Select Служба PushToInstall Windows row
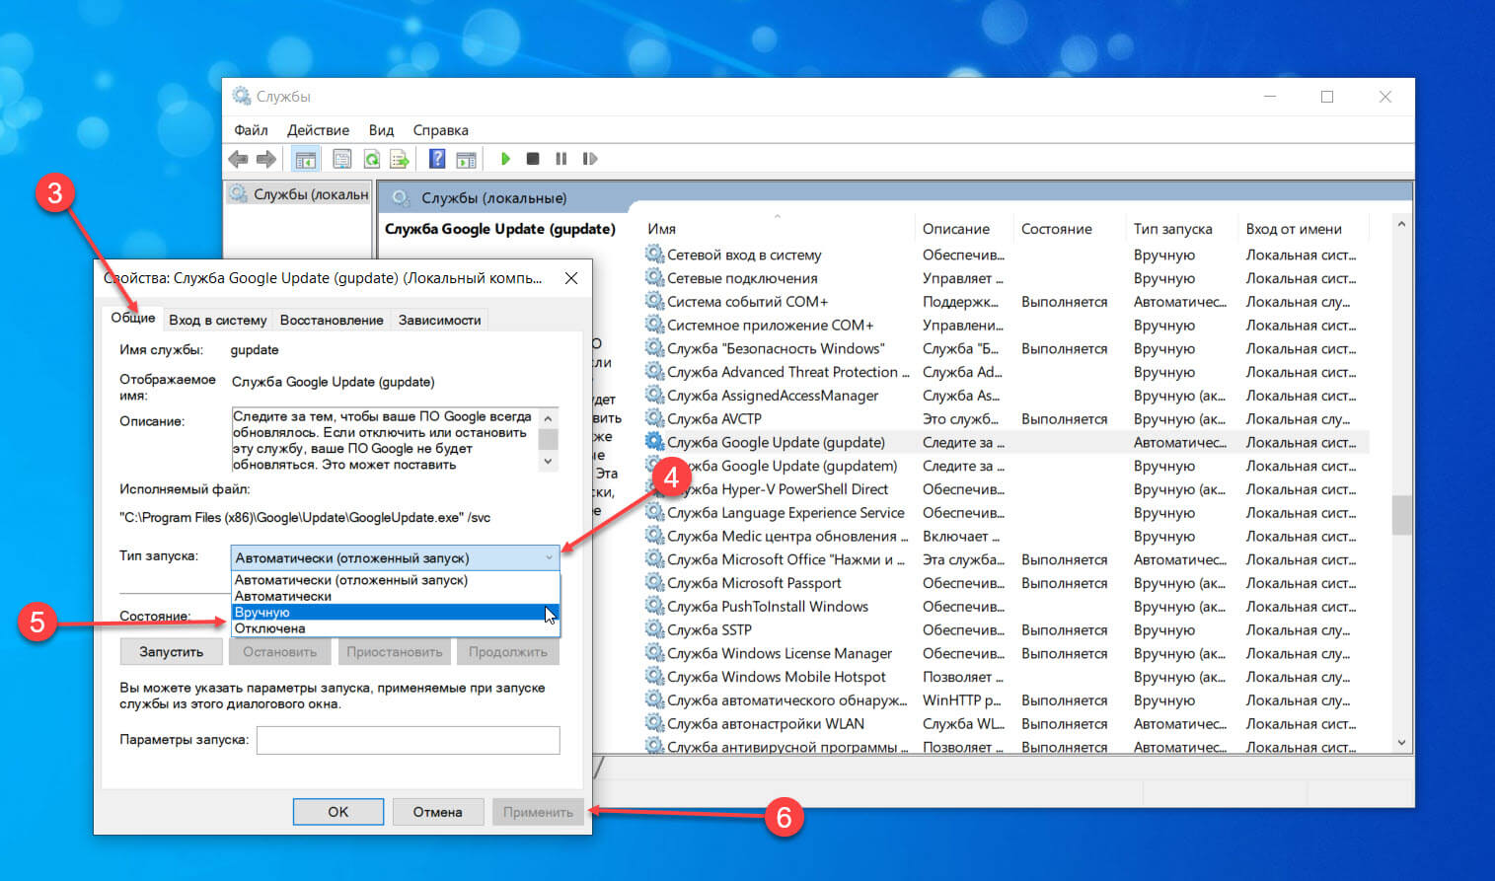Viewport: 1495px width, 881px height. pyautogui.click(x=1007, y=607)
